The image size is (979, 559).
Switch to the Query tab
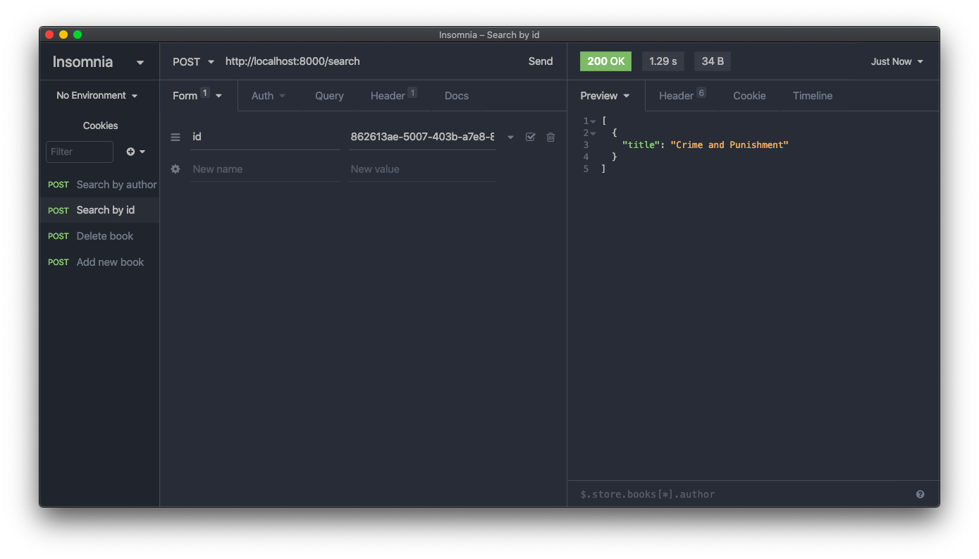[329, 96]
